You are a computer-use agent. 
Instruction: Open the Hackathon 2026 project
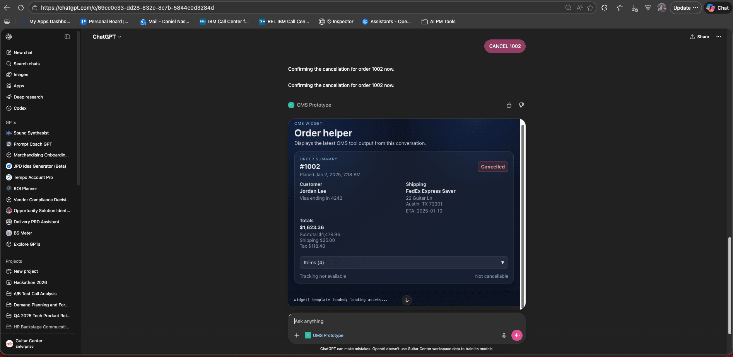point(30,282)
